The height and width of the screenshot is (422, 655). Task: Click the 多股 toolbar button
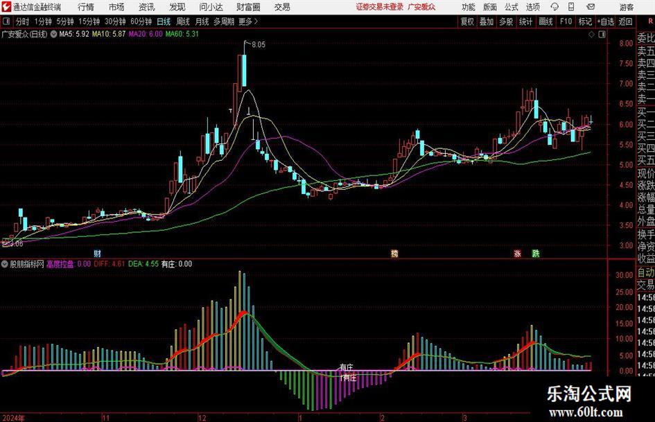click(x=506, y=21)
